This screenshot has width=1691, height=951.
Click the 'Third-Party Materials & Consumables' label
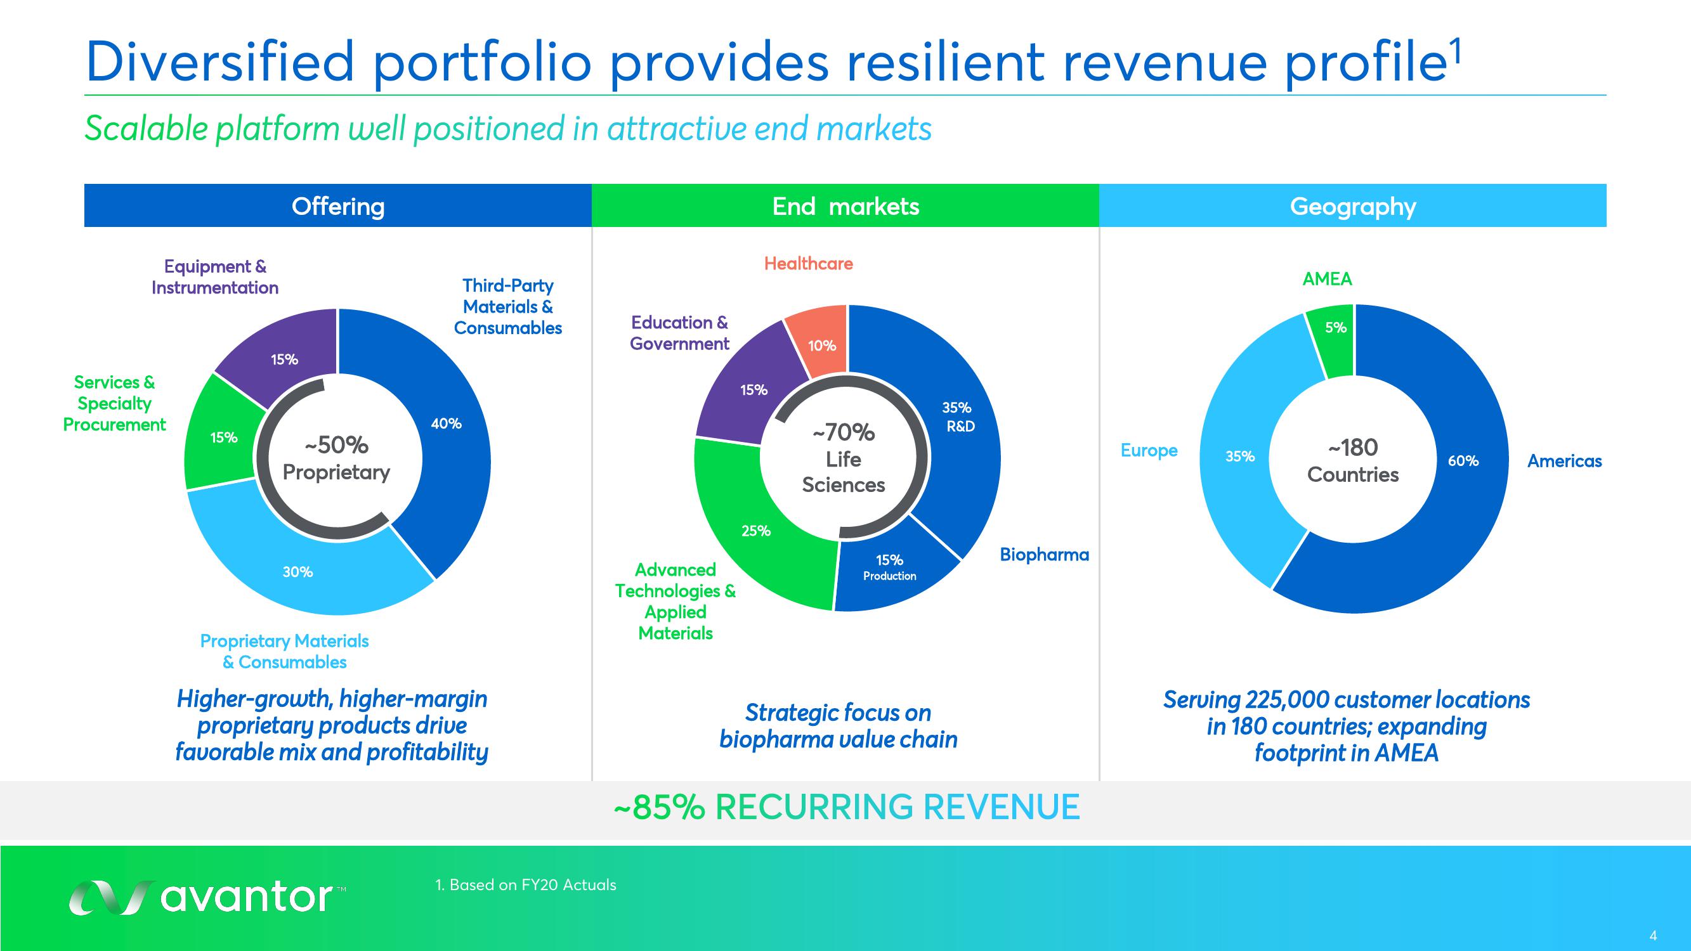[x=508, y=306]
